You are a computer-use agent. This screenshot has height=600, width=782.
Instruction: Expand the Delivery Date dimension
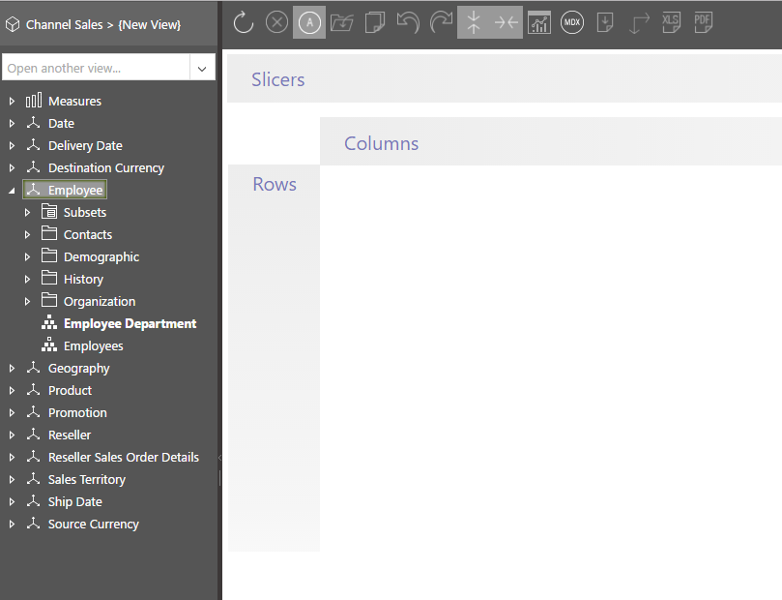pos(12,146)
